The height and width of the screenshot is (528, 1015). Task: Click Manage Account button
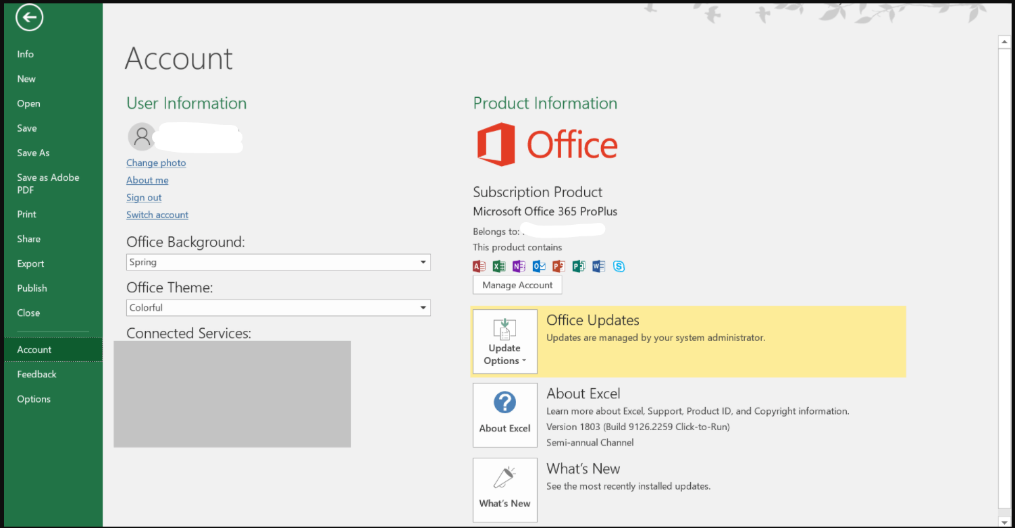click(x=517, y=285)
